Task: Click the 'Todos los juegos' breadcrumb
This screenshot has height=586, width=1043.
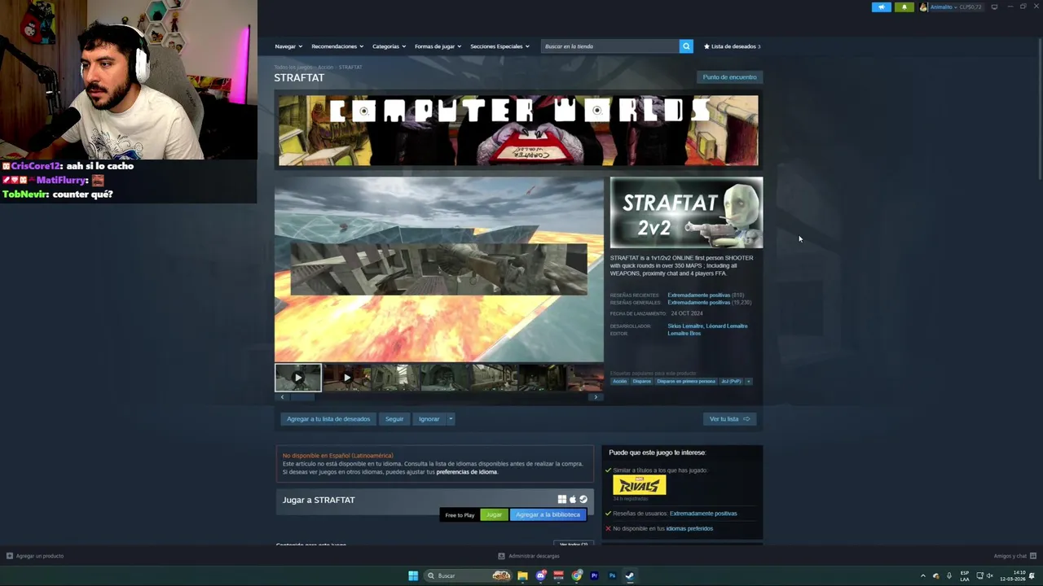Action: 293,67
